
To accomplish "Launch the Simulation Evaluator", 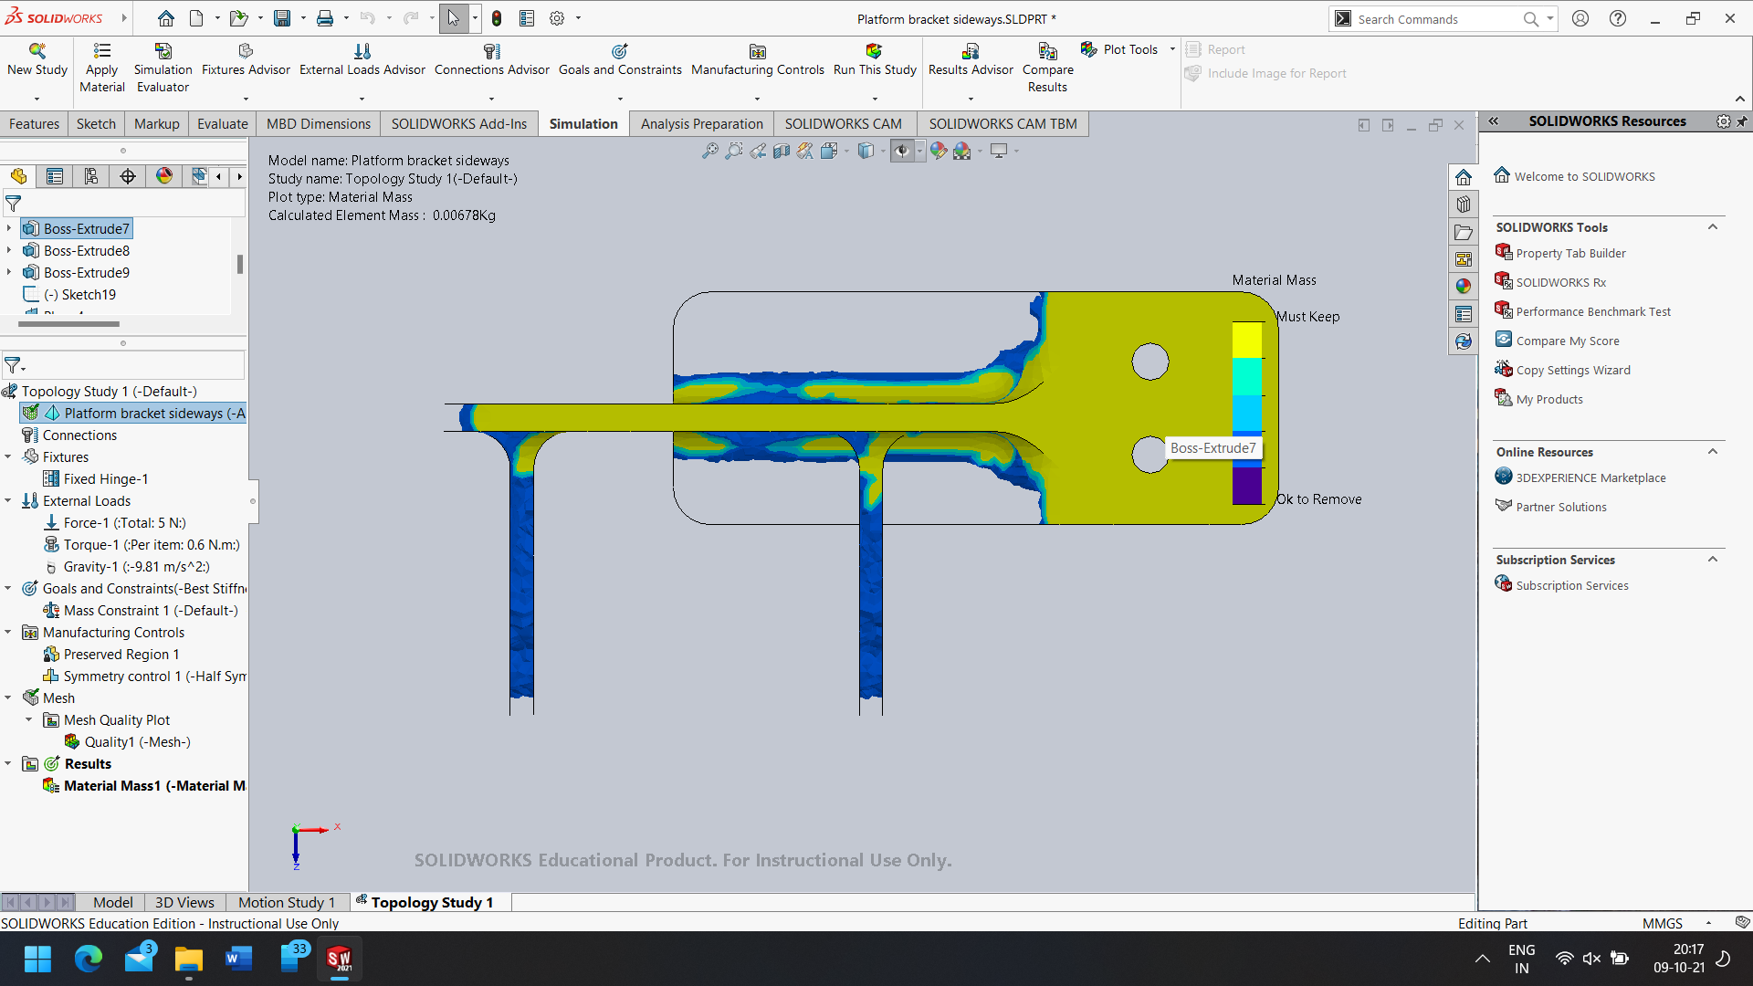I will click(x=163, y=68).
